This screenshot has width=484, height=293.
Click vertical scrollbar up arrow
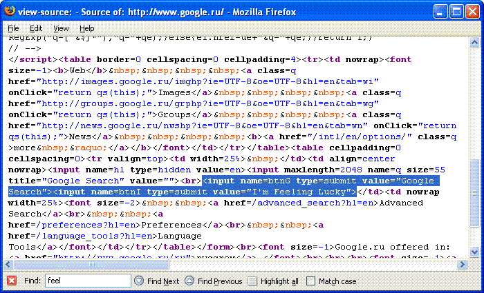coord(474,43)
